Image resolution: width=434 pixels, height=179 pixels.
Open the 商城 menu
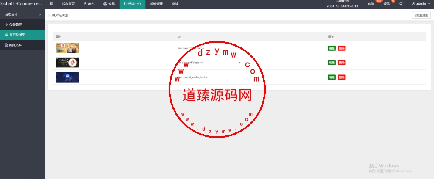point(175,4)
